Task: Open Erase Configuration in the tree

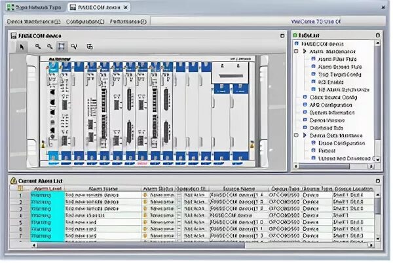Action: click(x=341, y=143)
